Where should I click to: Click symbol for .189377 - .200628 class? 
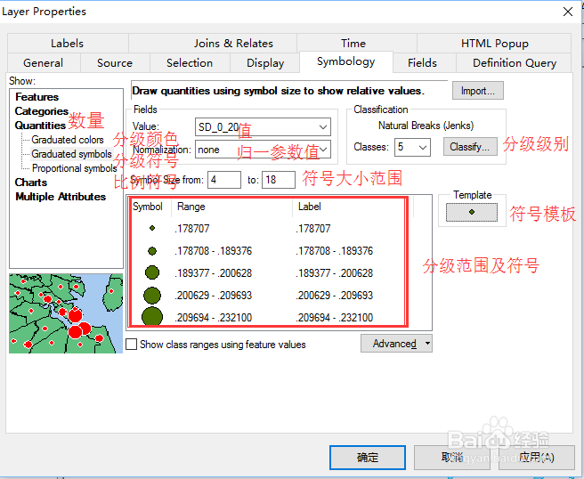click(152, 272)
